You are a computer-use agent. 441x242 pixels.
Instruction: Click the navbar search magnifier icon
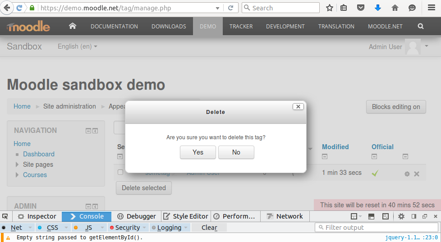(x=421, y=26)
